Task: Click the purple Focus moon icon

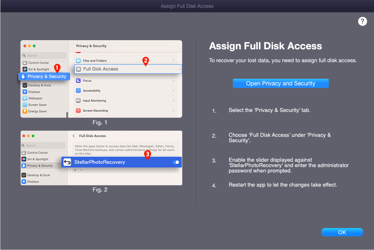Action: click(x=78, y=80)
